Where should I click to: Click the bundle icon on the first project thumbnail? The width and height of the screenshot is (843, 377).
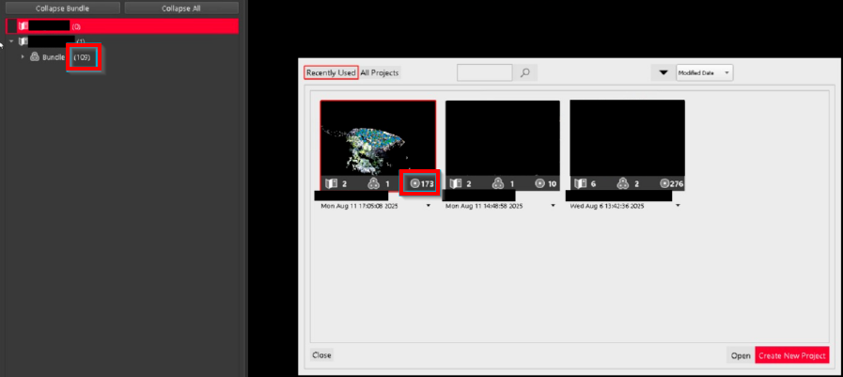pos(375,183)
